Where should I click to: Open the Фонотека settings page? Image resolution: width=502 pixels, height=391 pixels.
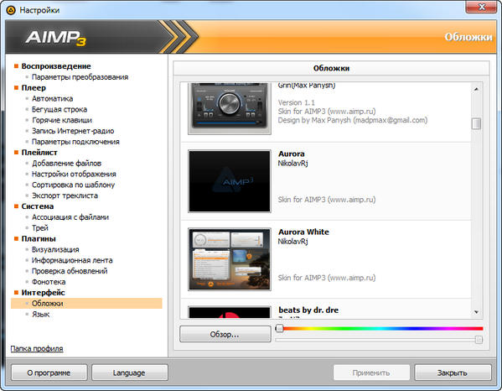tap(49, 282)
